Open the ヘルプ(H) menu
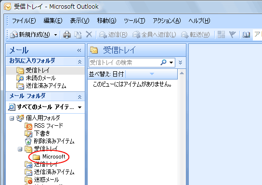Screen dimensions: 262x185 pyautogui.click(x=199, y=21)
